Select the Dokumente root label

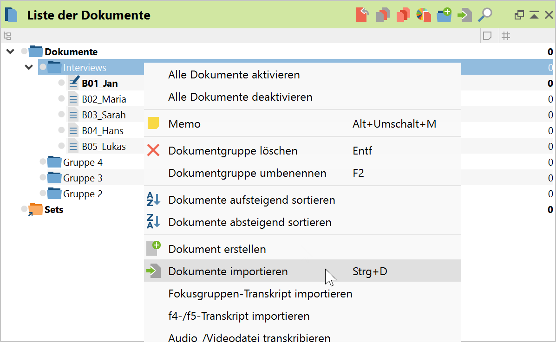(x=71, y=52)
